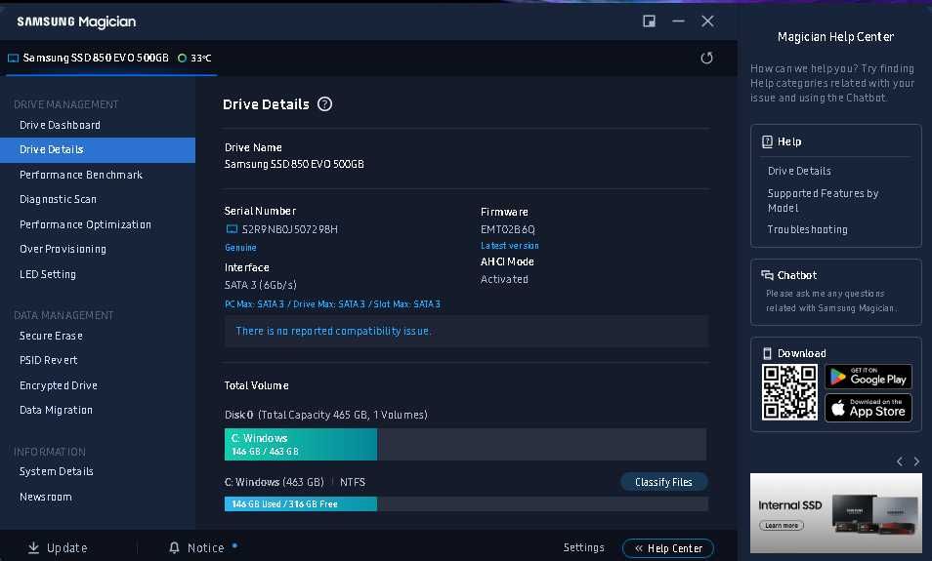Minimize the Samsung Magician window
The image size is (932, 561).
[678, 21]
